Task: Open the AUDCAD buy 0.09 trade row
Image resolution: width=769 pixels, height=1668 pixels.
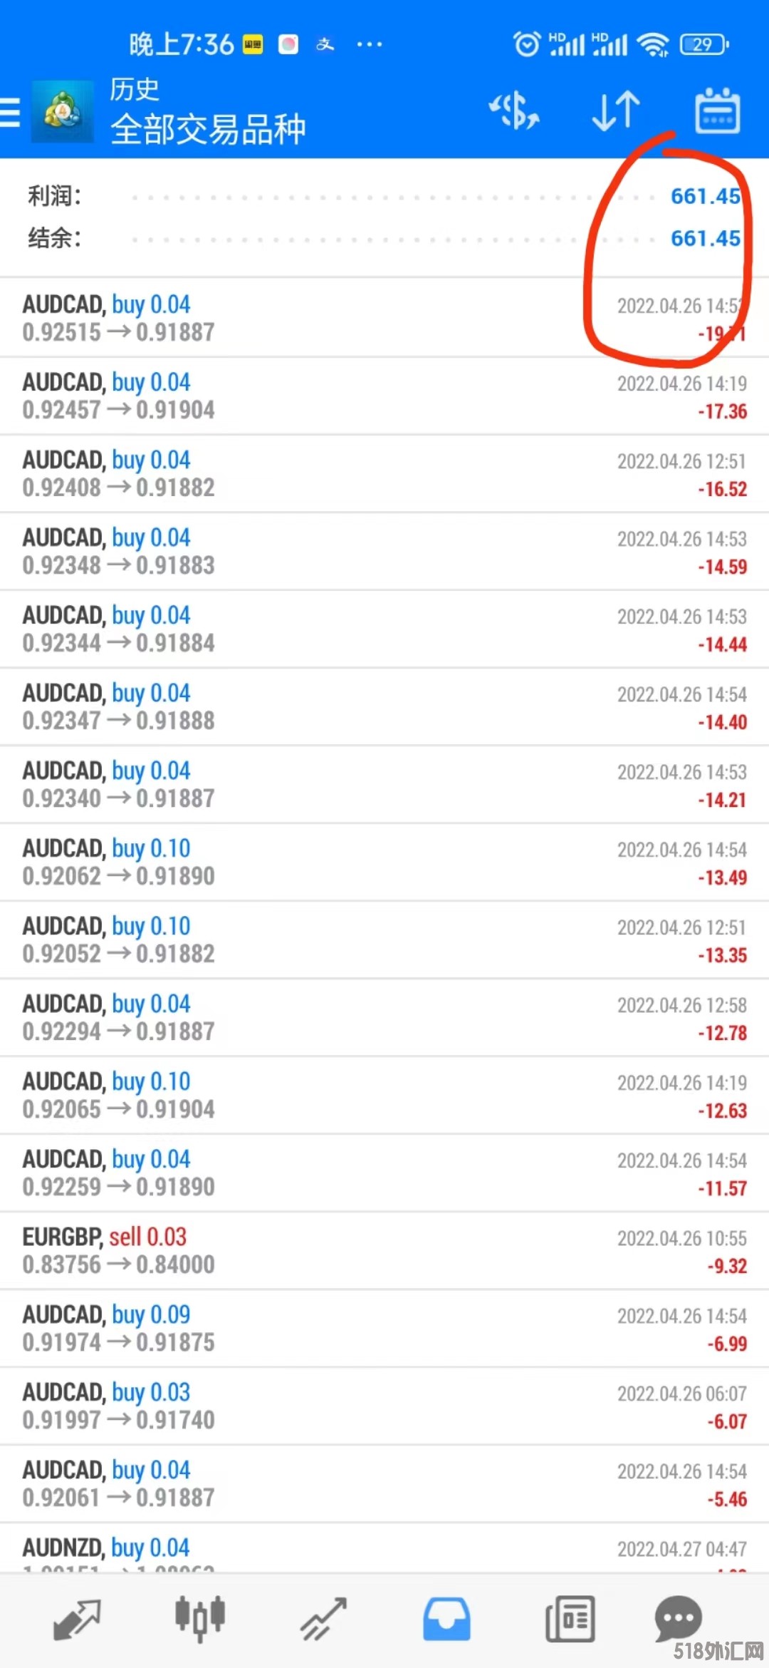Action: (x=384, y=1329)
